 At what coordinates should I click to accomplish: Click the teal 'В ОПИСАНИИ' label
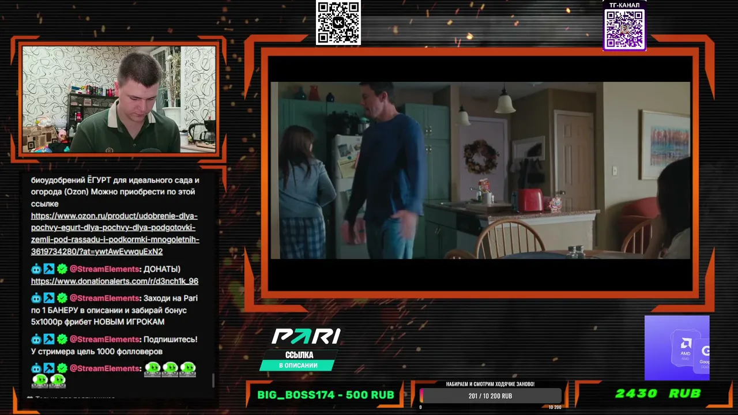pyautogui.click(x=298, y=365)
